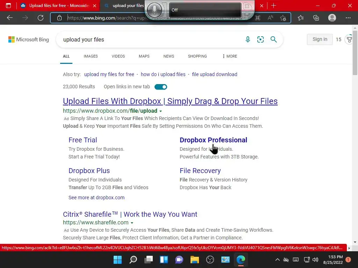Viewport: 358px width, 268px height.
Task: Open the Favorites list icon
Action: click(301, 18)
